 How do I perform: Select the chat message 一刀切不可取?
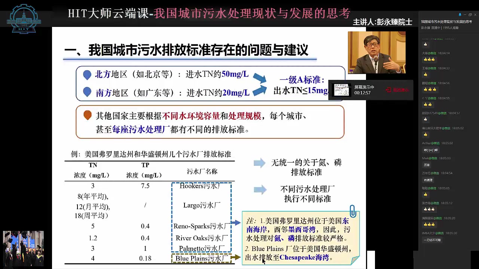click(x=432, y=240)
